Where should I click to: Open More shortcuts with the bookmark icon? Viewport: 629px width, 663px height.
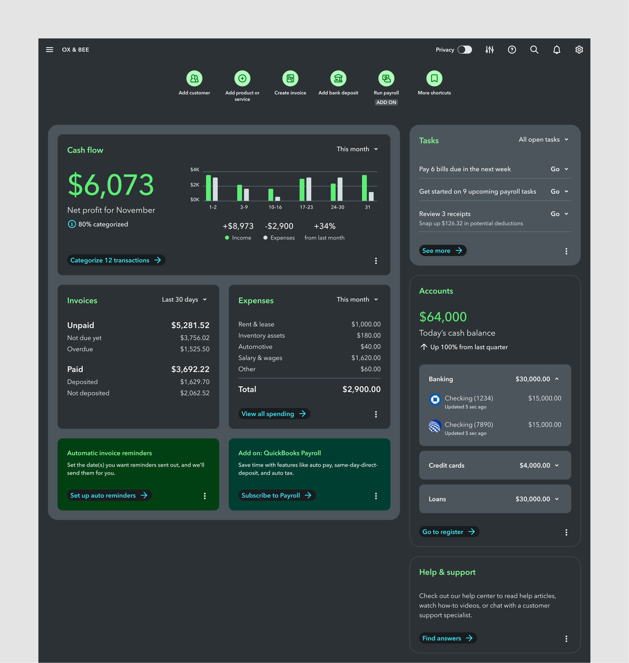(x=434, y=78)
